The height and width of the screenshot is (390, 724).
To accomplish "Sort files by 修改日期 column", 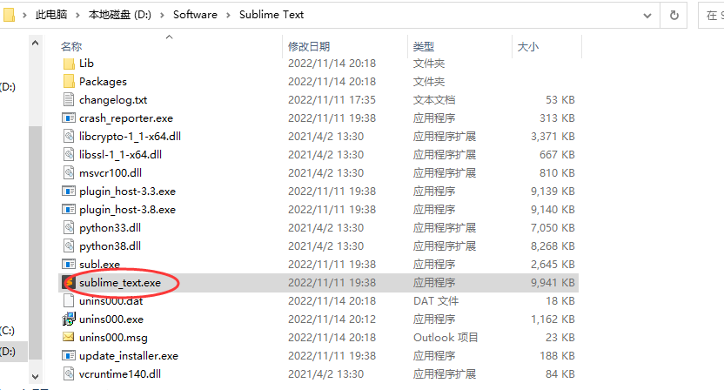I will (309, 47).
